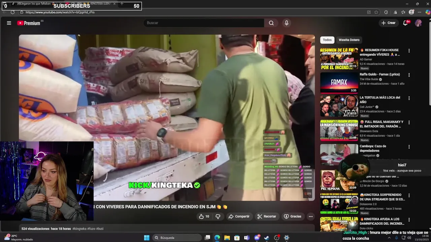Select the Todos filter chip

pos(327,40)
